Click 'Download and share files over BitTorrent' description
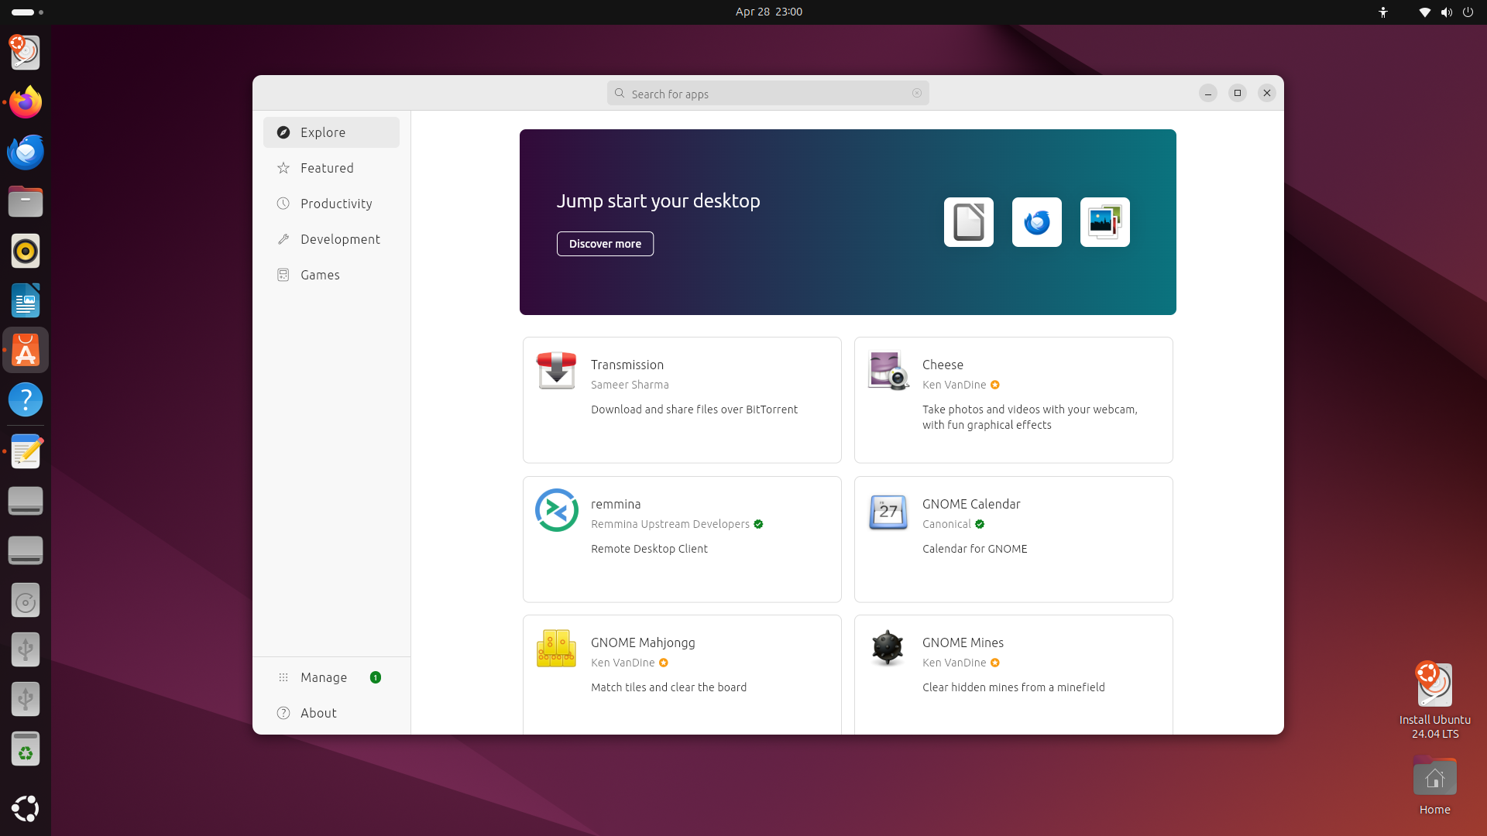Image resolution: width=1487 pixels, height=836 pixels. (x=694, y=409)
